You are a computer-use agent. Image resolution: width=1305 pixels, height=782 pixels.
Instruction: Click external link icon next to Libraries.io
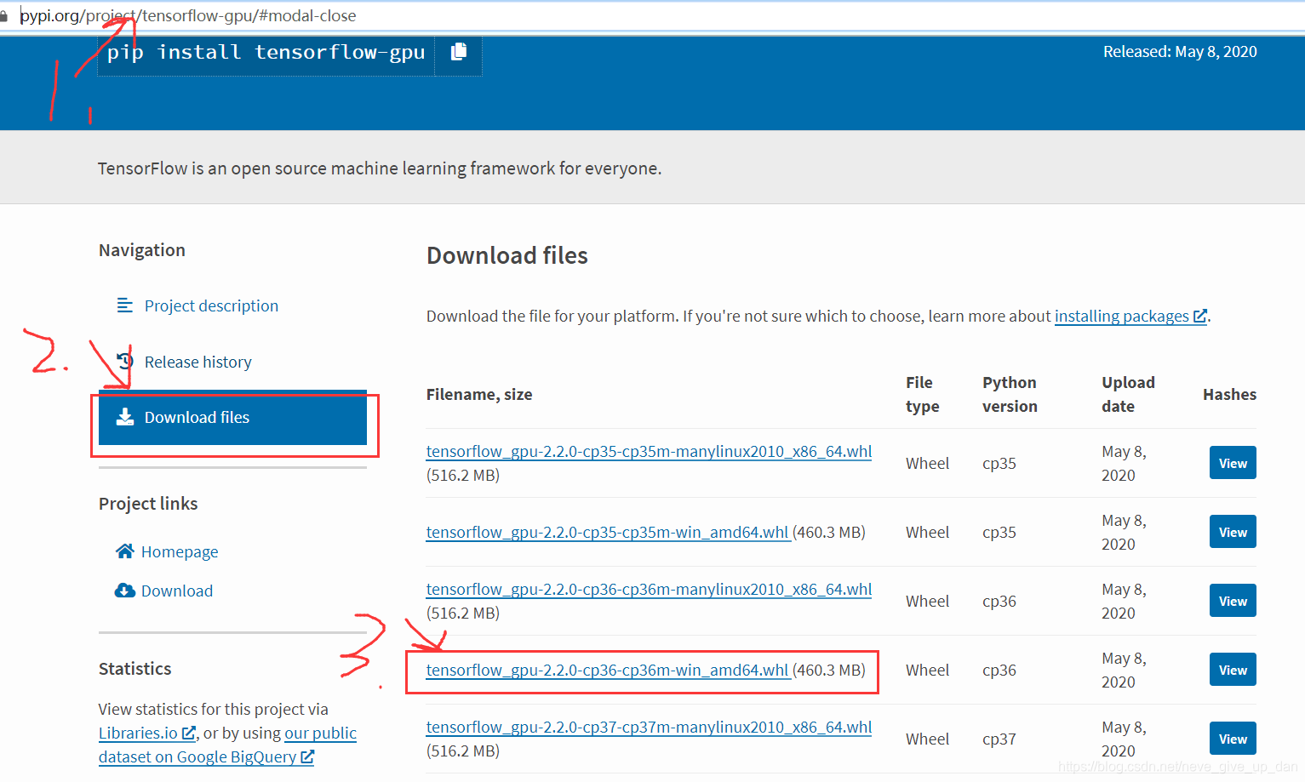(189, 733)
